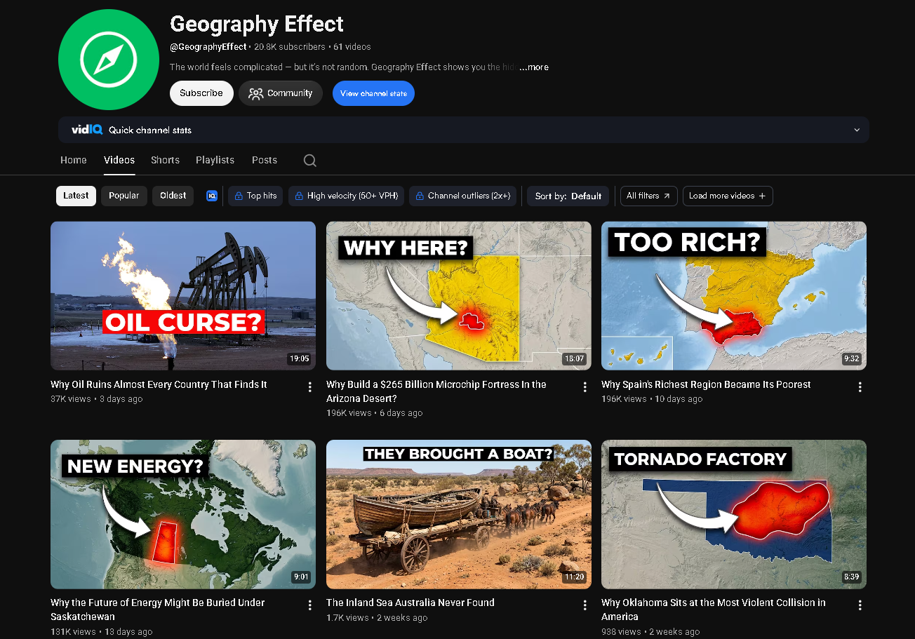Open title Why Build a $265 Billion Microchip Fortress

coord(436,391)
